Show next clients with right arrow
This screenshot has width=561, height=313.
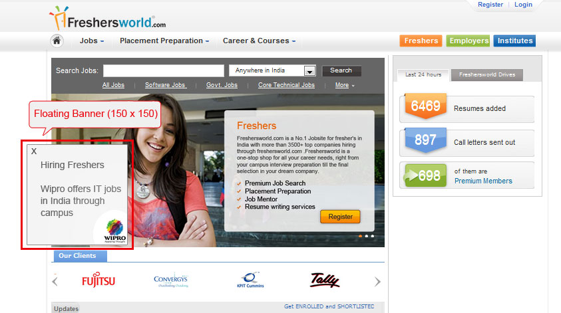pyautogui.click(x=377, y=282)
